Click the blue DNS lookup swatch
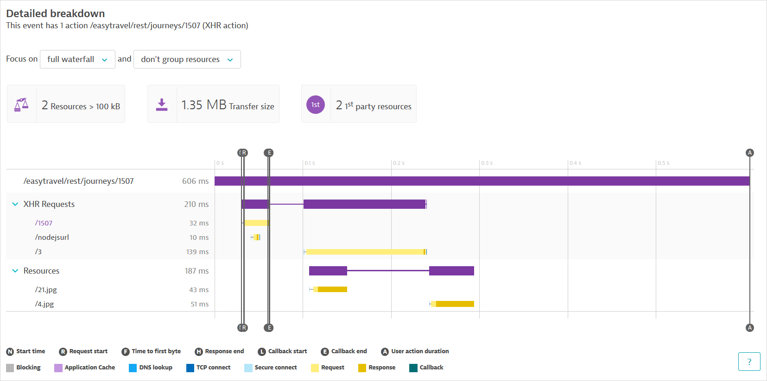Viewport: 767px width, 381px height. [133, 368]
